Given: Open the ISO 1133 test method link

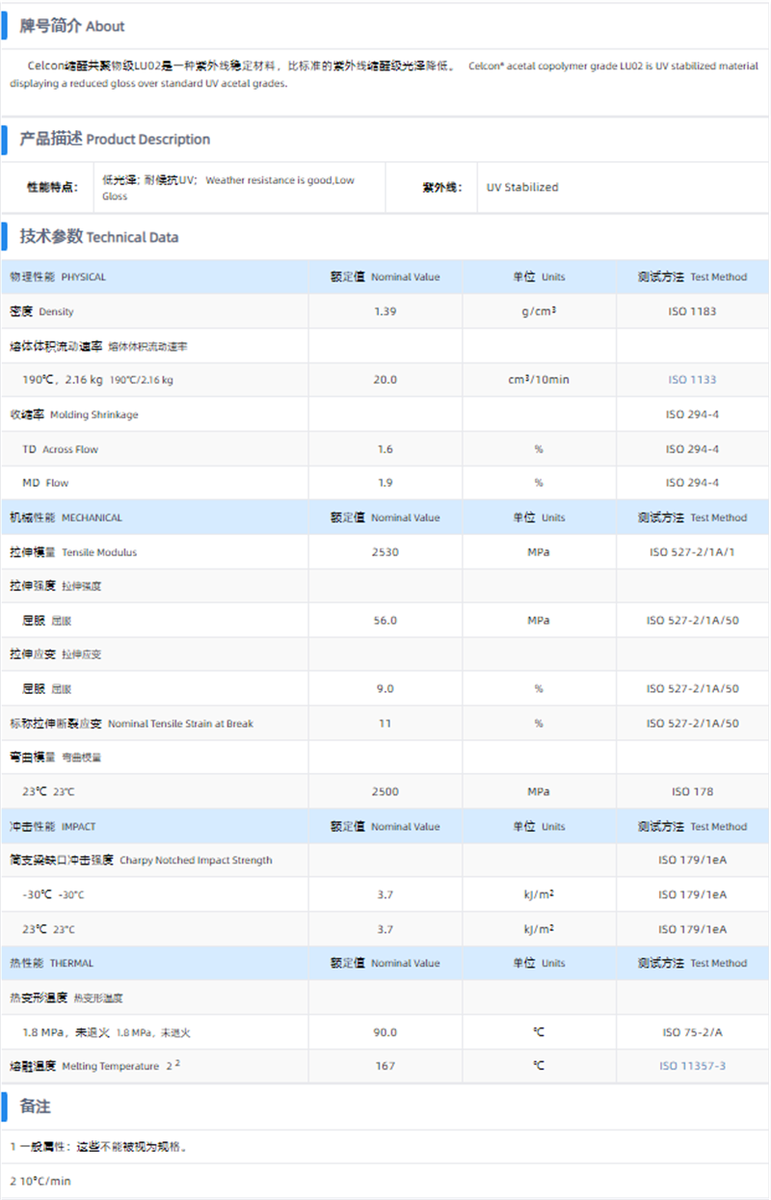Looking at the screenshot, I should tap(692, 380).
